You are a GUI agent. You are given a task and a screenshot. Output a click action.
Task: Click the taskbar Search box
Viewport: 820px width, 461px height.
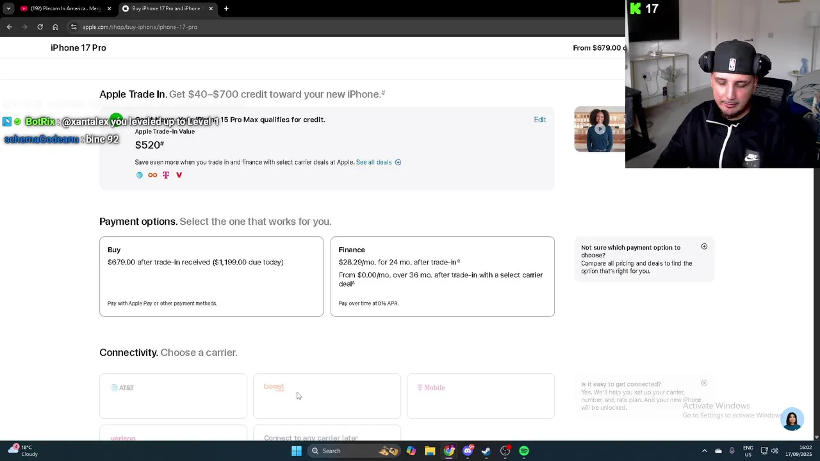354,451
